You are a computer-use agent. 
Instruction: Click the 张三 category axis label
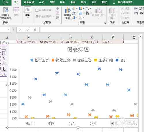click(x=30, y=123)
